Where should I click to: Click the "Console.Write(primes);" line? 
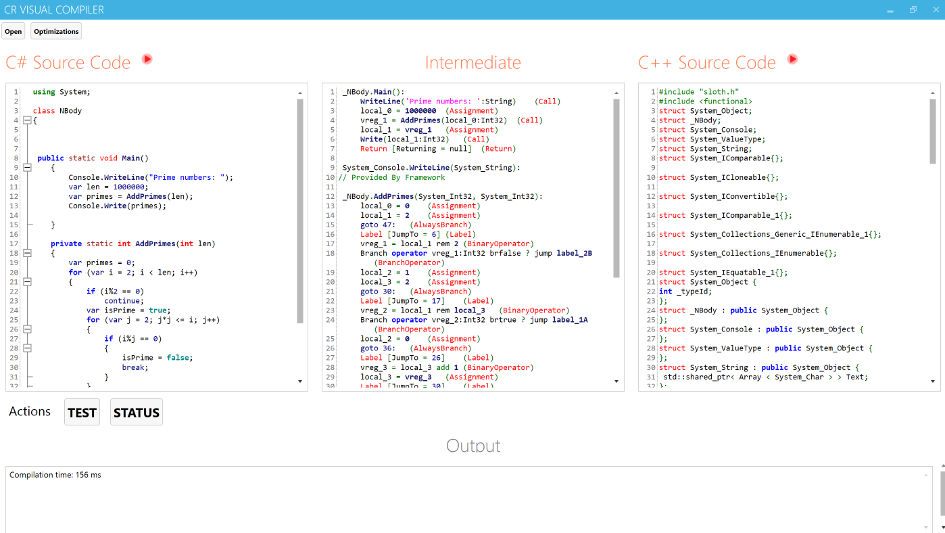(x=117, y=206)
